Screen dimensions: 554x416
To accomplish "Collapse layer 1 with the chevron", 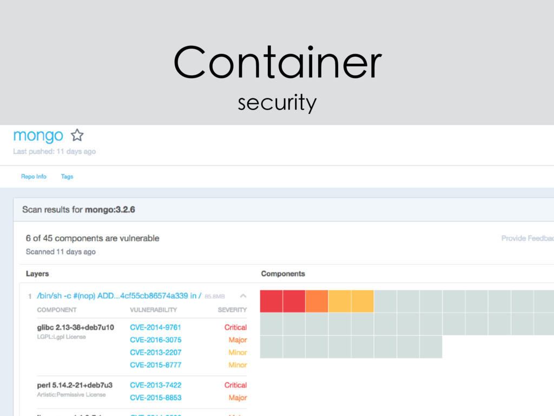I will coord(243,296).
